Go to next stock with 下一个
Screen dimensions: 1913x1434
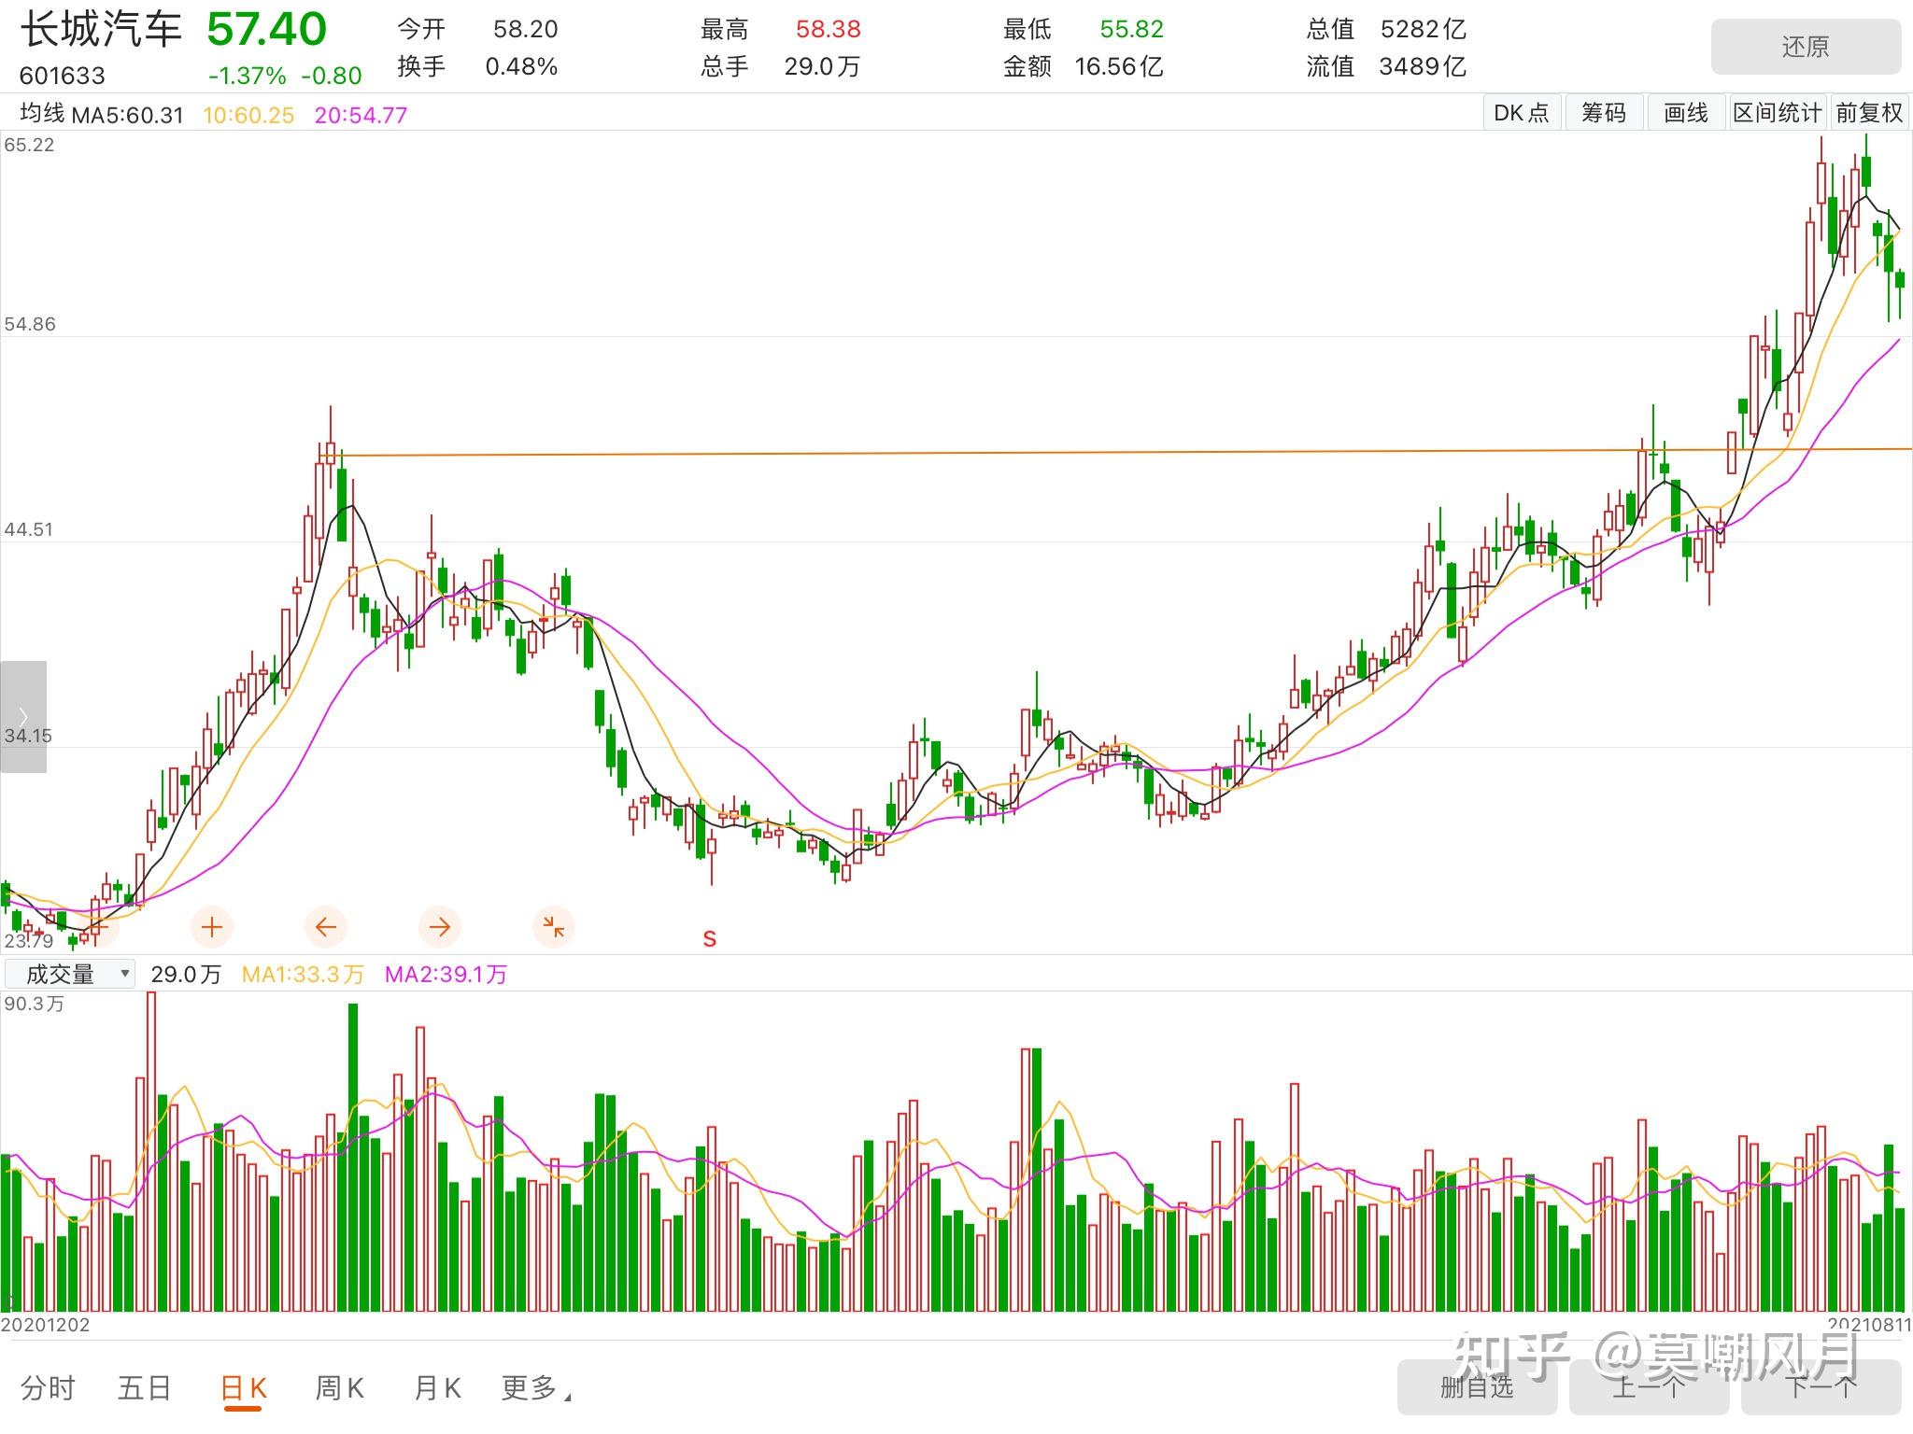click(x=1821, y=1386)
